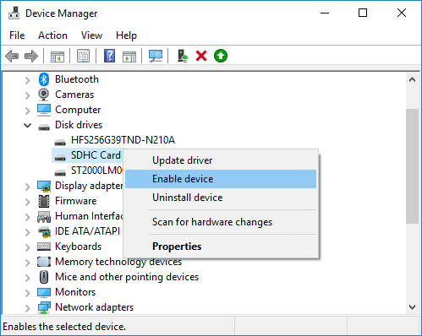Click the Cameras webcam icon
This screenshot has height=336, width=422.
pyautogui.click(x=44, y=95)
